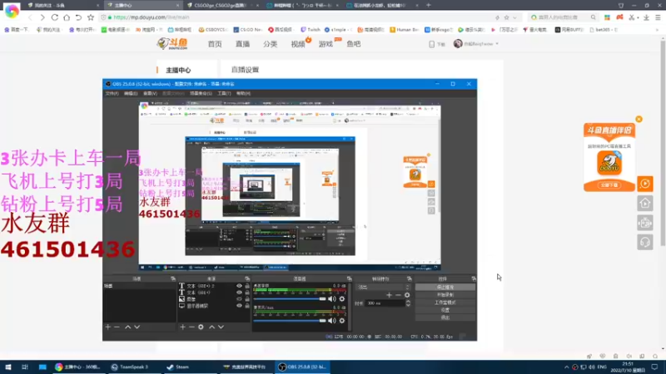Click headset support icon in right sidebar

click(644, 242)
